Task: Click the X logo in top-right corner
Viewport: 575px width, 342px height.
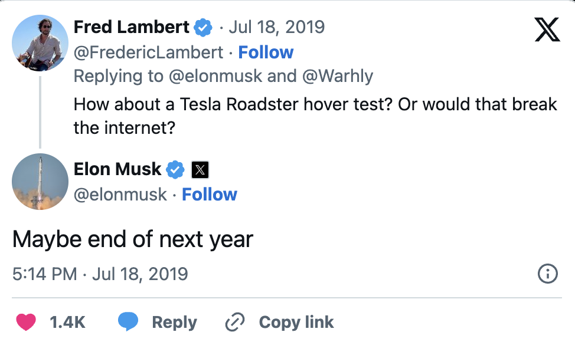Action: [x=547, y=29]
